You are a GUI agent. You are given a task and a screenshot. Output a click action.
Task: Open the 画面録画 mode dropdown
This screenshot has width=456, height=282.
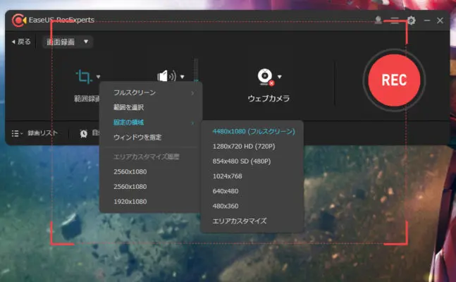point(68,42)
